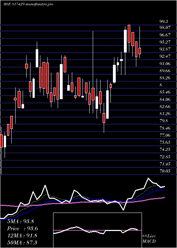Click the 79.8 price axis label
Screen dimensions: 177x248
tap(164, 121)
